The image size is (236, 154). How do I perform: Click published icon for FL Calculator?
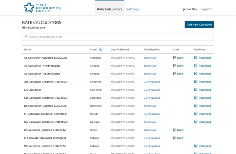coord(196,114)
